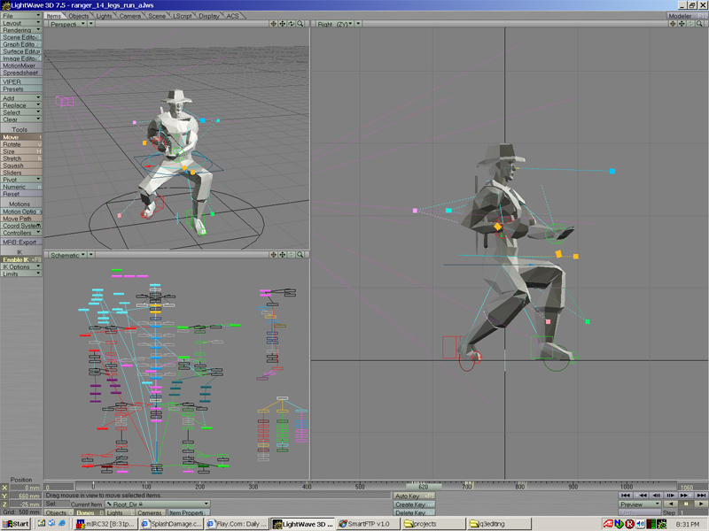Open the Perspective view type dropdown
Image resolution: width=709 pixels, height=531 pixels.
click(x=68, y=24)
